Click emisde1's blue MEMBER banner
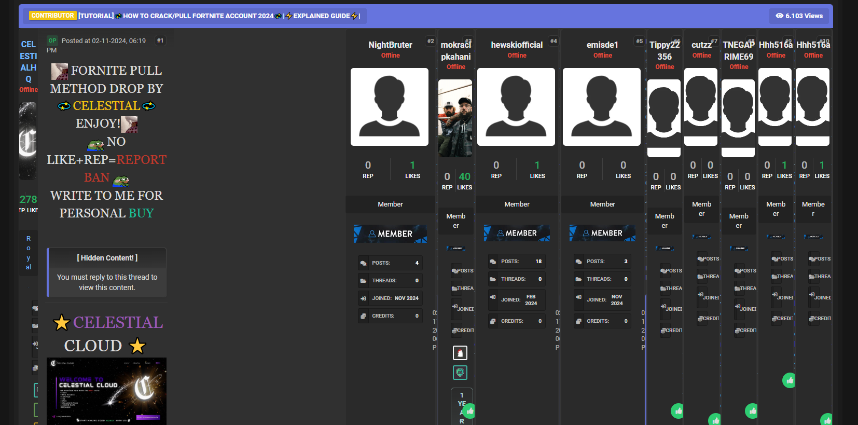 click(x=602, y=233)
